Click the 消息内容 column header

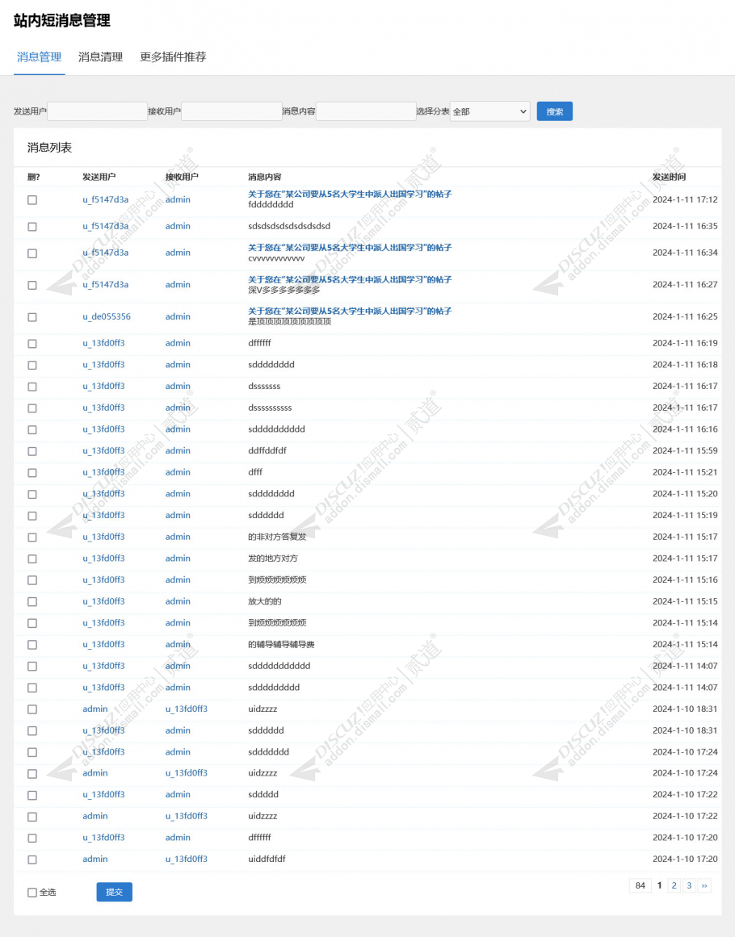(x=265, y=177)
